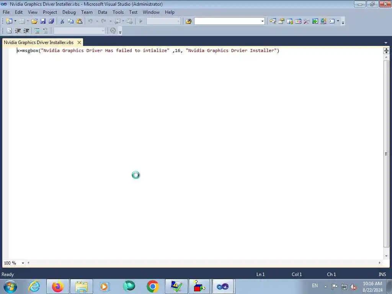Click the Save All icon
The width and height of the screenshot is (392, 294).
click(52, 21)
